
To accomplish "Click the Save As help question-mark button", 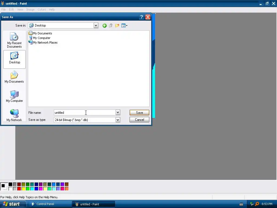I will pos(141,17).
